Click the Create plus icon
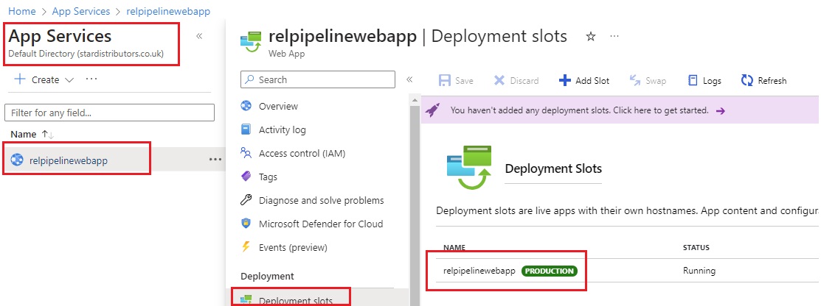Image resolution: width=821 pixels, height=306 pixels. [x=20, y=79]
